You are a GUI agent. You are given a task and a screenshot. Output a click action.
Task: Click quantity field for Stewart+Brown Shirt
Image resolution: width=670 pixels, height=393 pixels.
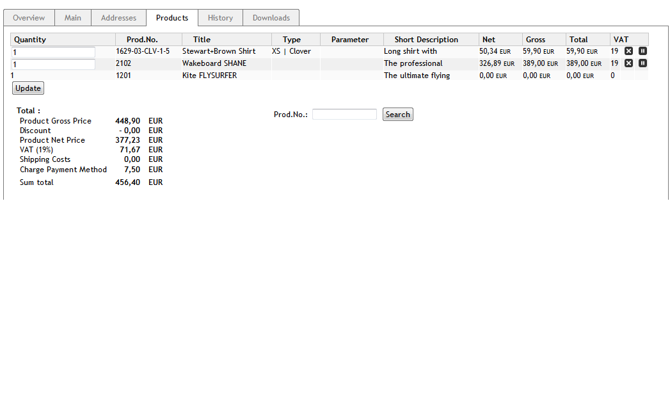[x=53, y=52]
